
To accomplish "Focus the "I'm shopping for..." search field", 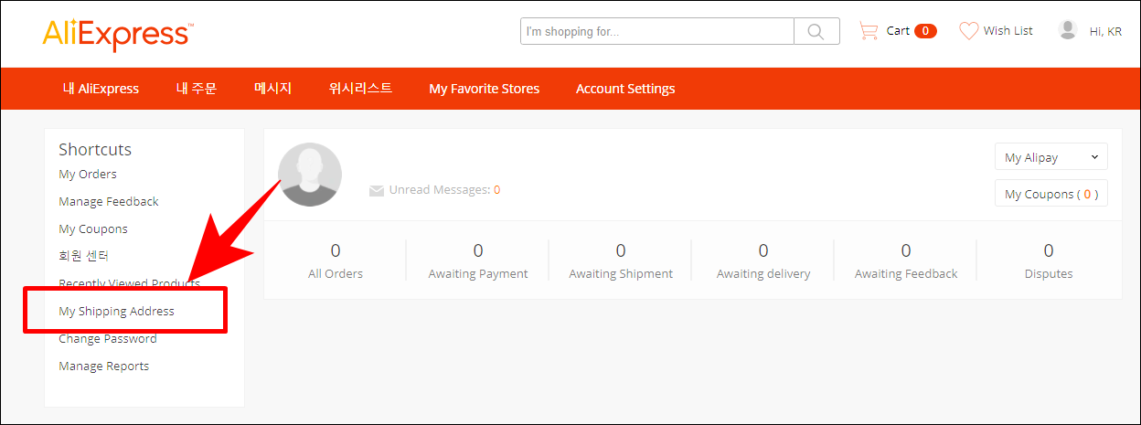I will point(657,31).
